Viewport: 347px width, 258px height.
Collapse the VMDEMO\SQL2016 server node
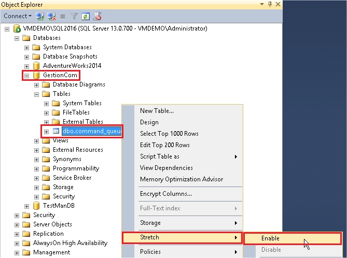pos(7,29)
